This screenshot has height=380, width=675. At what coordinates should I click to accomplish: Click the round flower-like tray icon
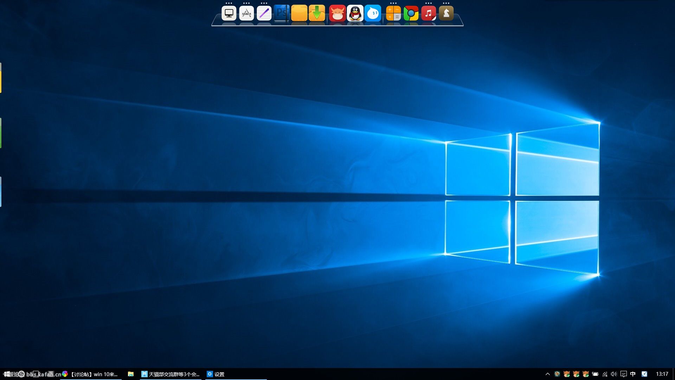click(x=557, y=374)
